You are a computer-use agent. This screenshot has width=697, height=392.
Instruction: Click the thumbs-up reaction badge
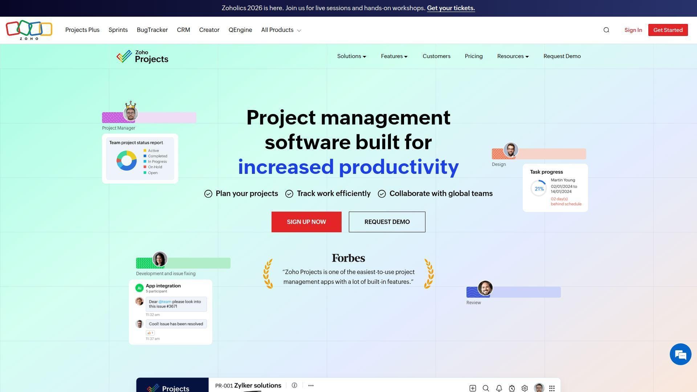coord(150,333)
